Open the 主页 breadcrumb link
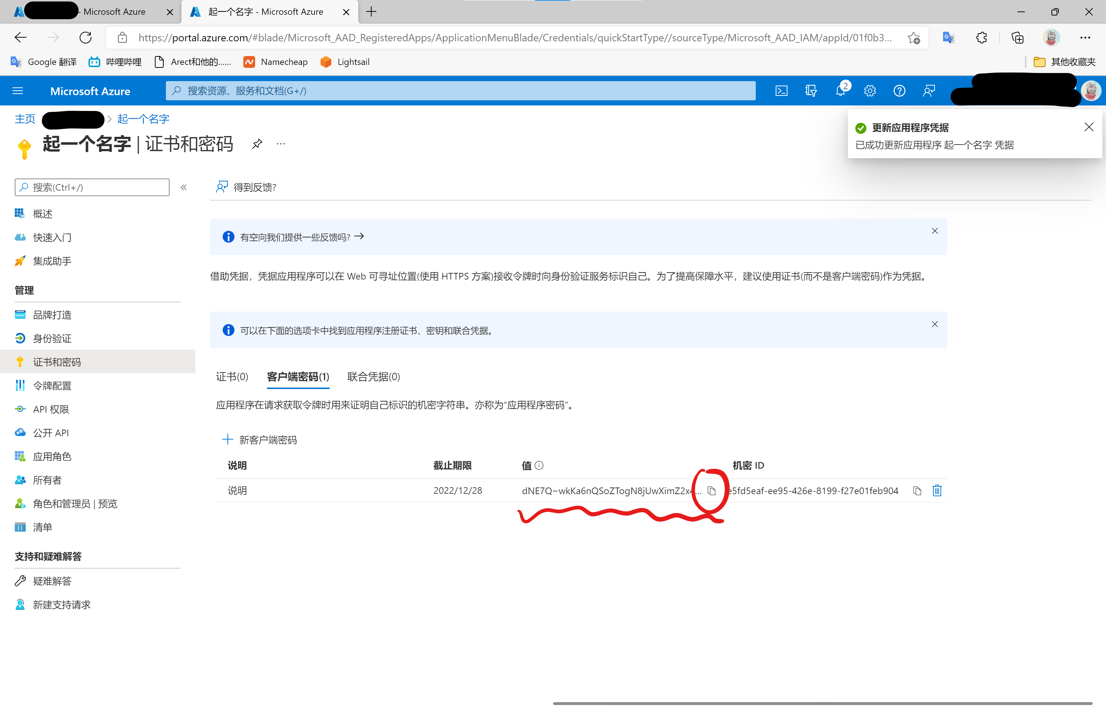The height and width of the screenshot is (708, 1106). [25, 119]
